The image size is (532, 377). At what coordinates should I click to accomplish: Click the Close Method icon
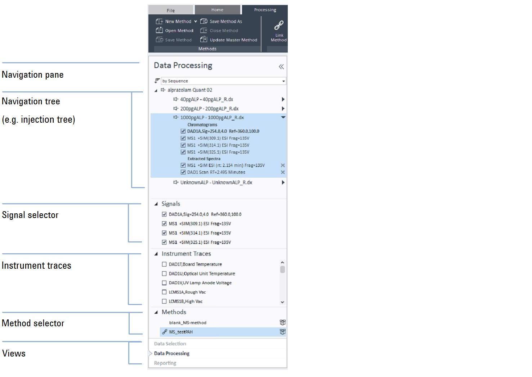[x=204, y=31]
